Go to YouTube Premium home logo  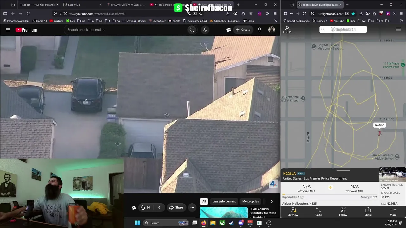(26, 30)
